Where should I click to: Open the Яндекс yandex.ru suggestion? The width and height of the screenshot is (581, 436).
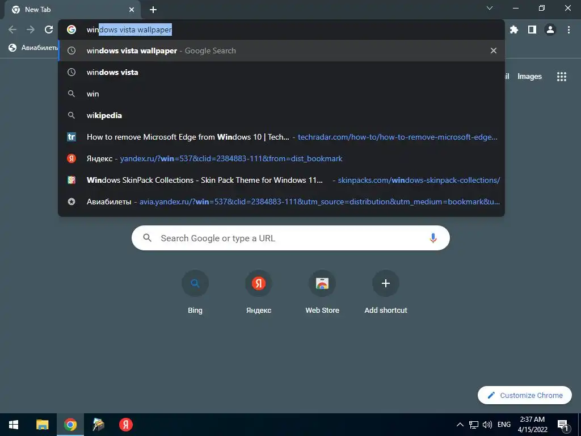pos(281,158)
